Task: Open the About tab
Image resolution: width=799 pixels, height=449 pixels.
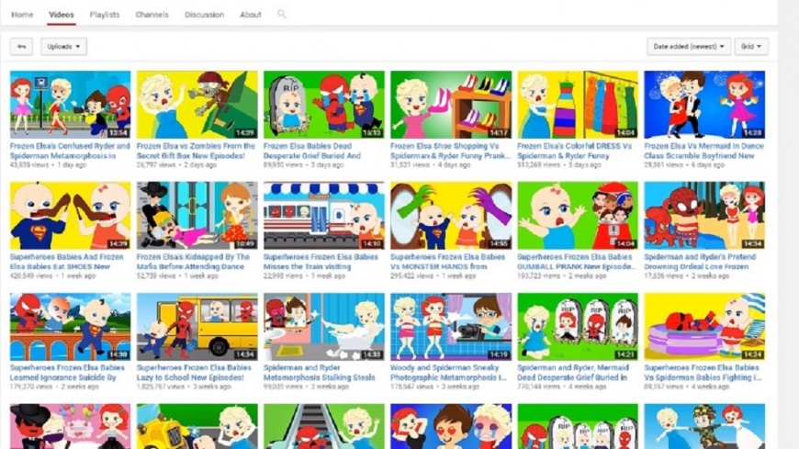Action: [x=250, y=15]
